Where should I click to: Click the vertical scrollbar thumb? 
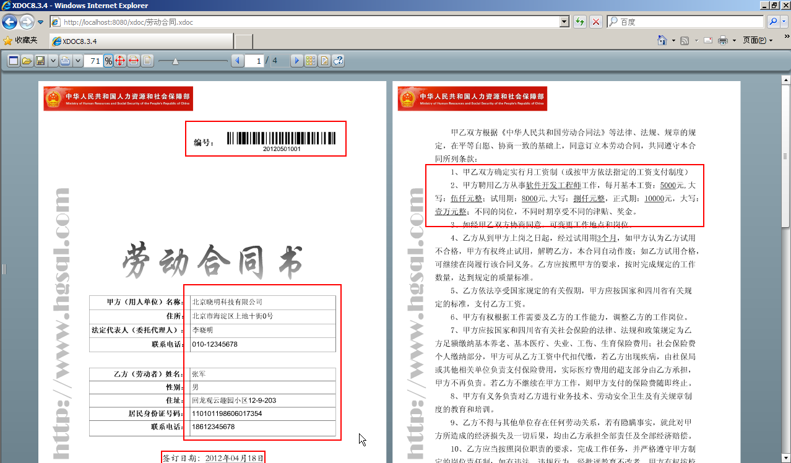pos(785,156)
